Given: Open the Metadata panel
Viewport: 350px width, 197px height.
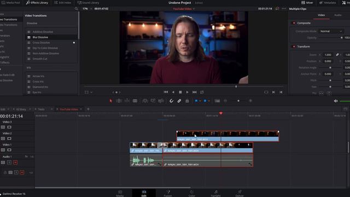Looking at the screenshot, I should click(x=328, y=3).
